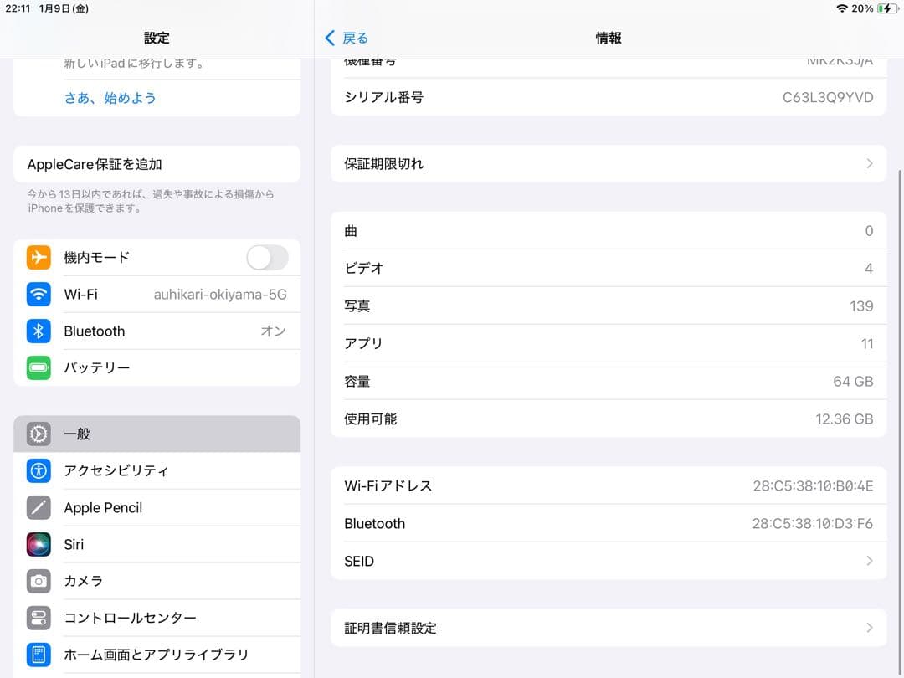
Task: Tap the Airplane Mode orange icon
Action: pos(39,258)
